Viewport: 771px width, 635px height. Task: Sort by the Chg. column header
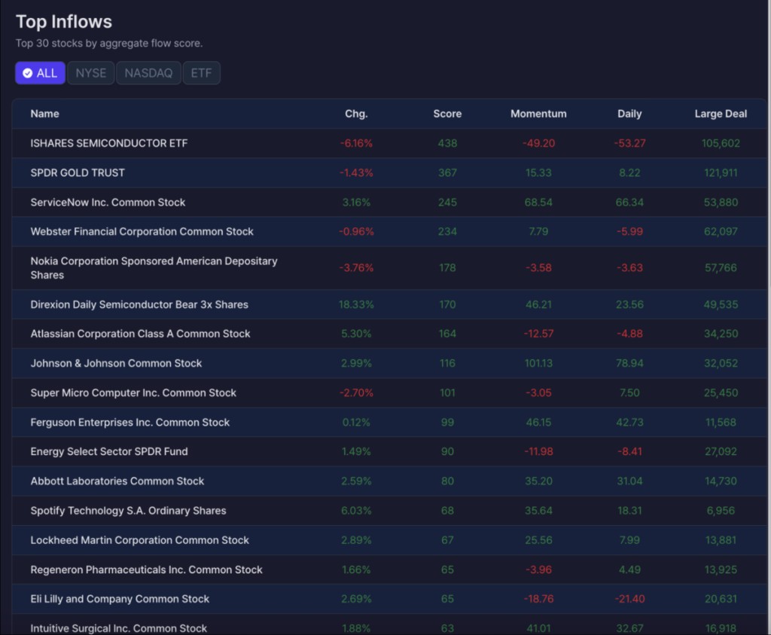coord(356,114)
